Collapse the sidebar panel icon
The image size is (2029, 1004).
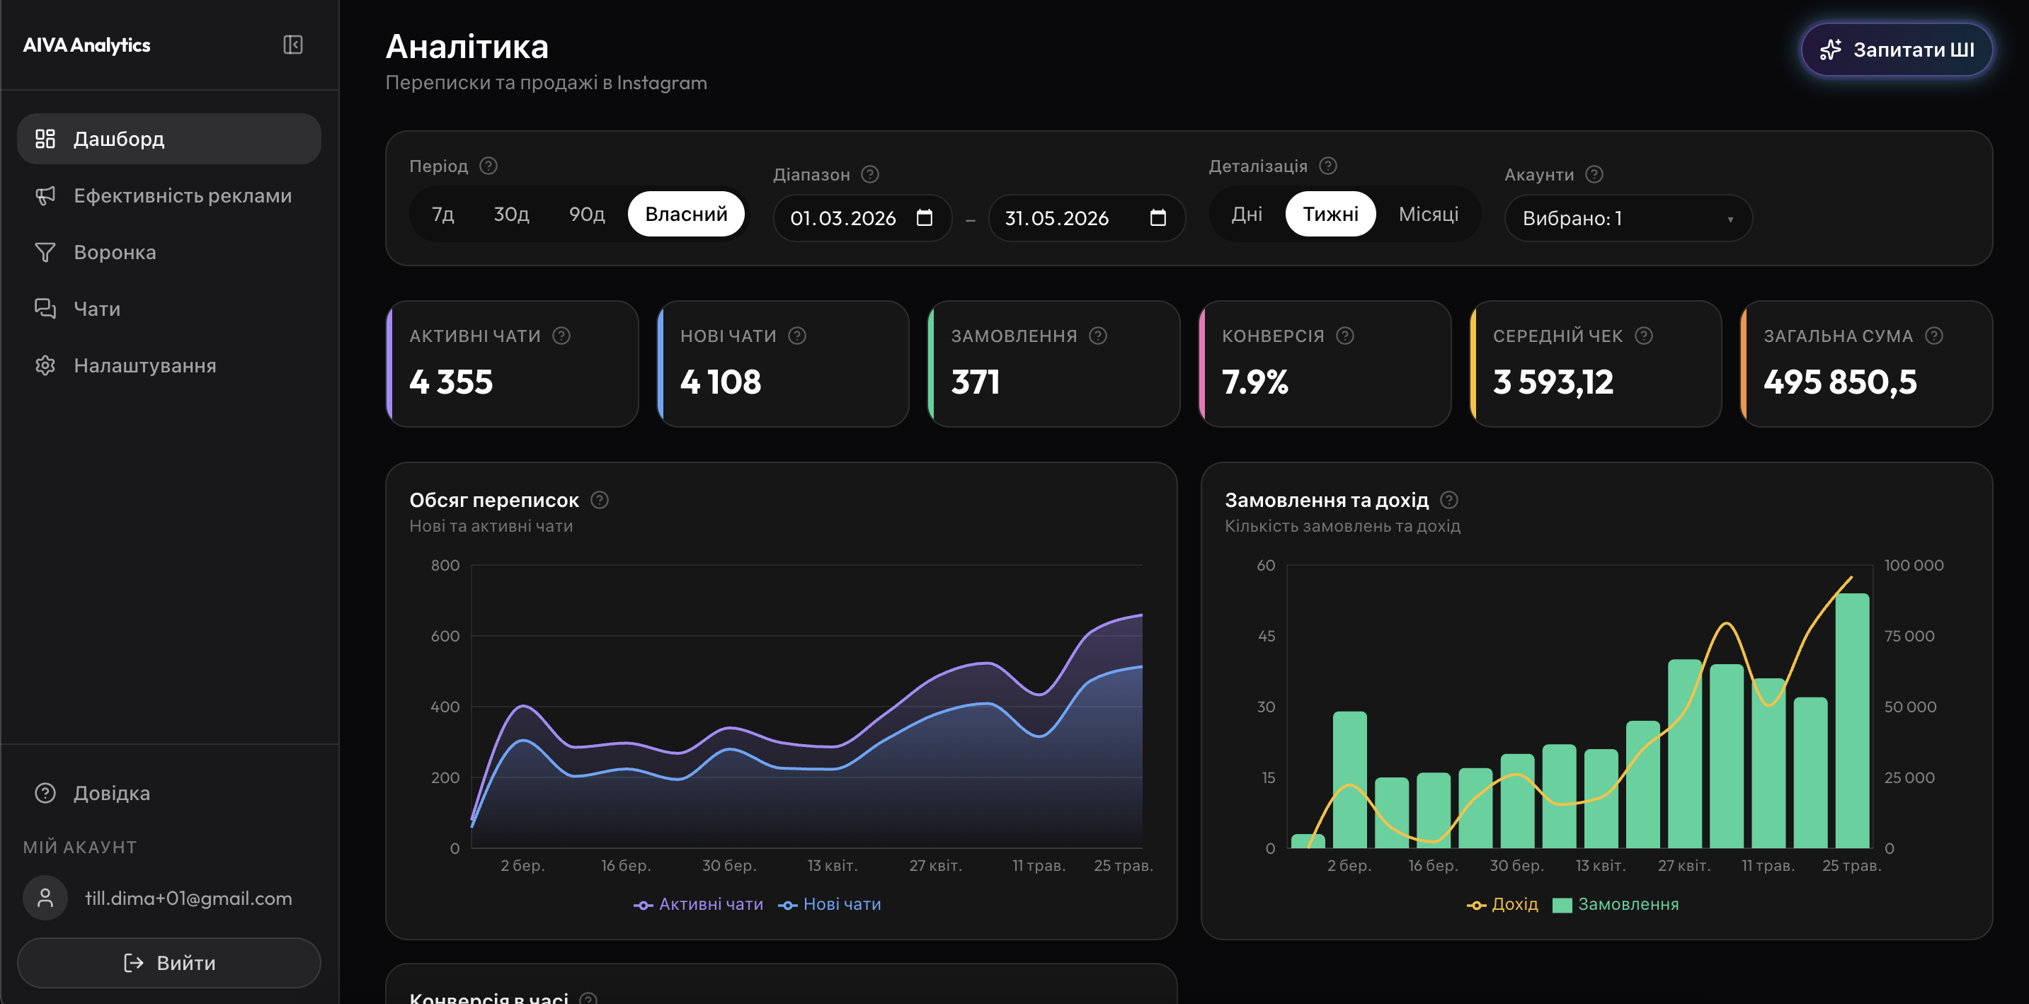coord(293,45)
